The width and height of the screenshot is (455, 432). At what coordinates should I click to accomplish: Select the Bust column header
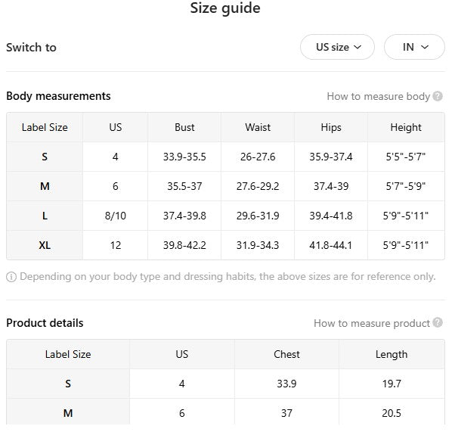(x=184, y=127)
